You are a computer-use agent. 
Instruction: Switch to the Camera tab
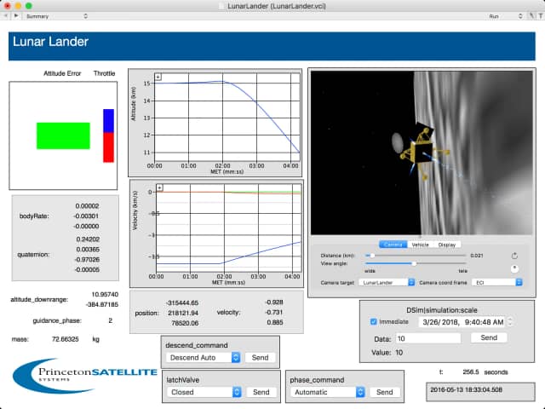coord(393,245)
